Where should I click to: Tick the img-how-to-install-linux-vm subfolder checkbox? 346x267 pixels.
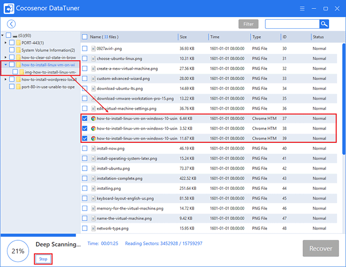tap(15, 72)
